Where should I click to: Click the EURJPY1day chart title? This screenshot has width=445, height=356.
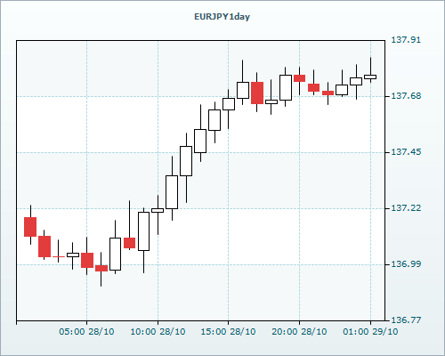click(x=222, y=17)
